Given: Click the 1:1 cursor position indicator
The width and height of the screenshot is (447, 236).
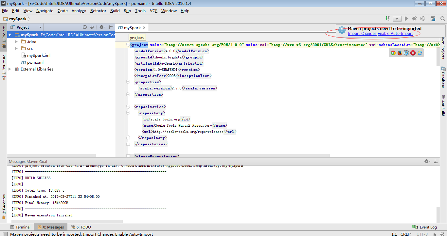Looking at the screenshot, I should [x=394, y=234].
